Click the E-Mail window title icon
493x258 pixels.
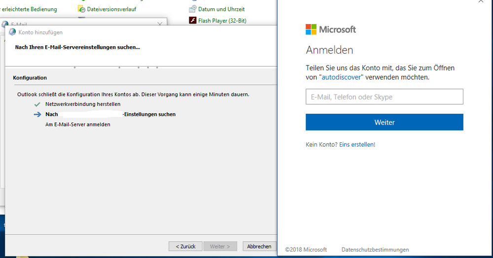(x=5, y=24)
